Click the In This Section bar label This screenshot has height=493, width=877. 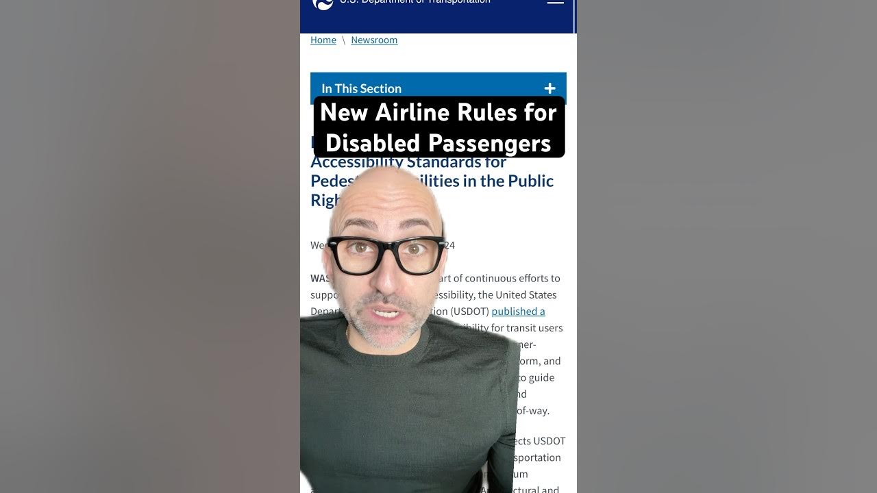click(x=361, y=88)
